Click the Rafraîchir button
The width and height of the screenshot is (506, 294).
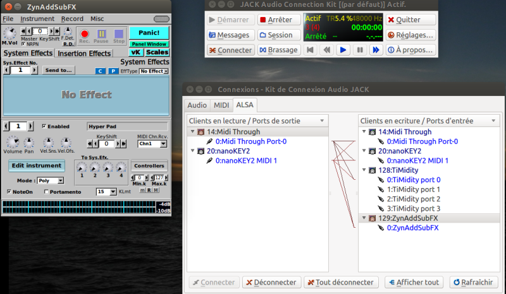473,283
